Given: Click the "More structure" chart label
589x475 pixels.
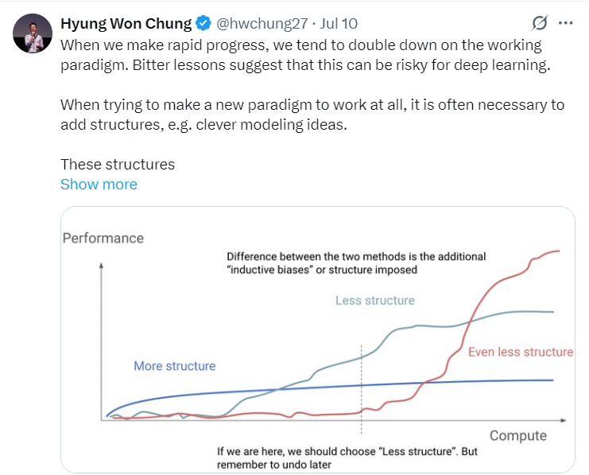Looking at the screenshot, I should pos(174,366).
